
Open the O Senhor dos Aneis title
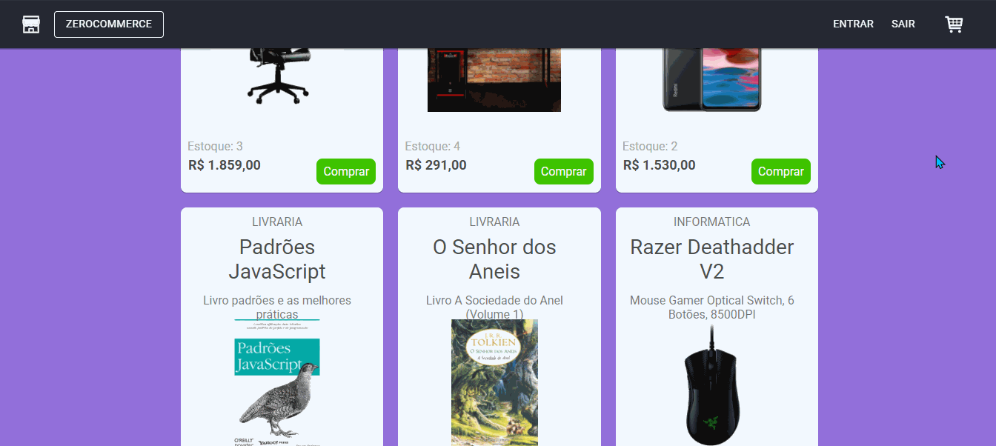tap(494, 259)
